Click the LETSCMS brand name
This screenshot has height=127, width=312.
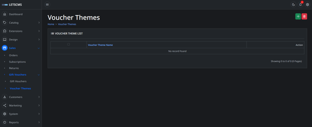[x=15, y=5]
